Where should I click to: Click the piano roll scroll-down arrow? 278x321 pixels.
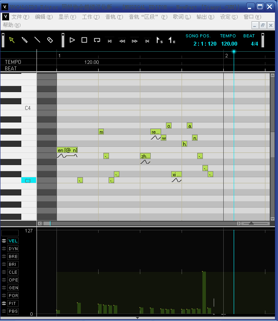point(272,218)
